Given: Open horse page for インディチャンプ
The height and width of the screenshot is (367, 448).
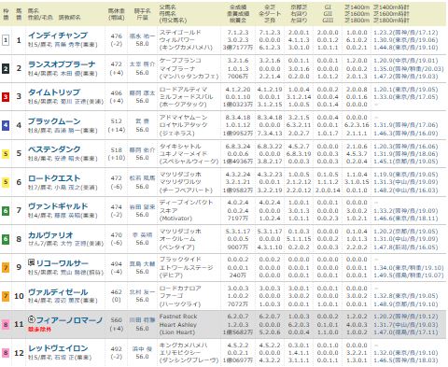Looking at the screenshot, I should pyautogui.click(x=58, y=35).
